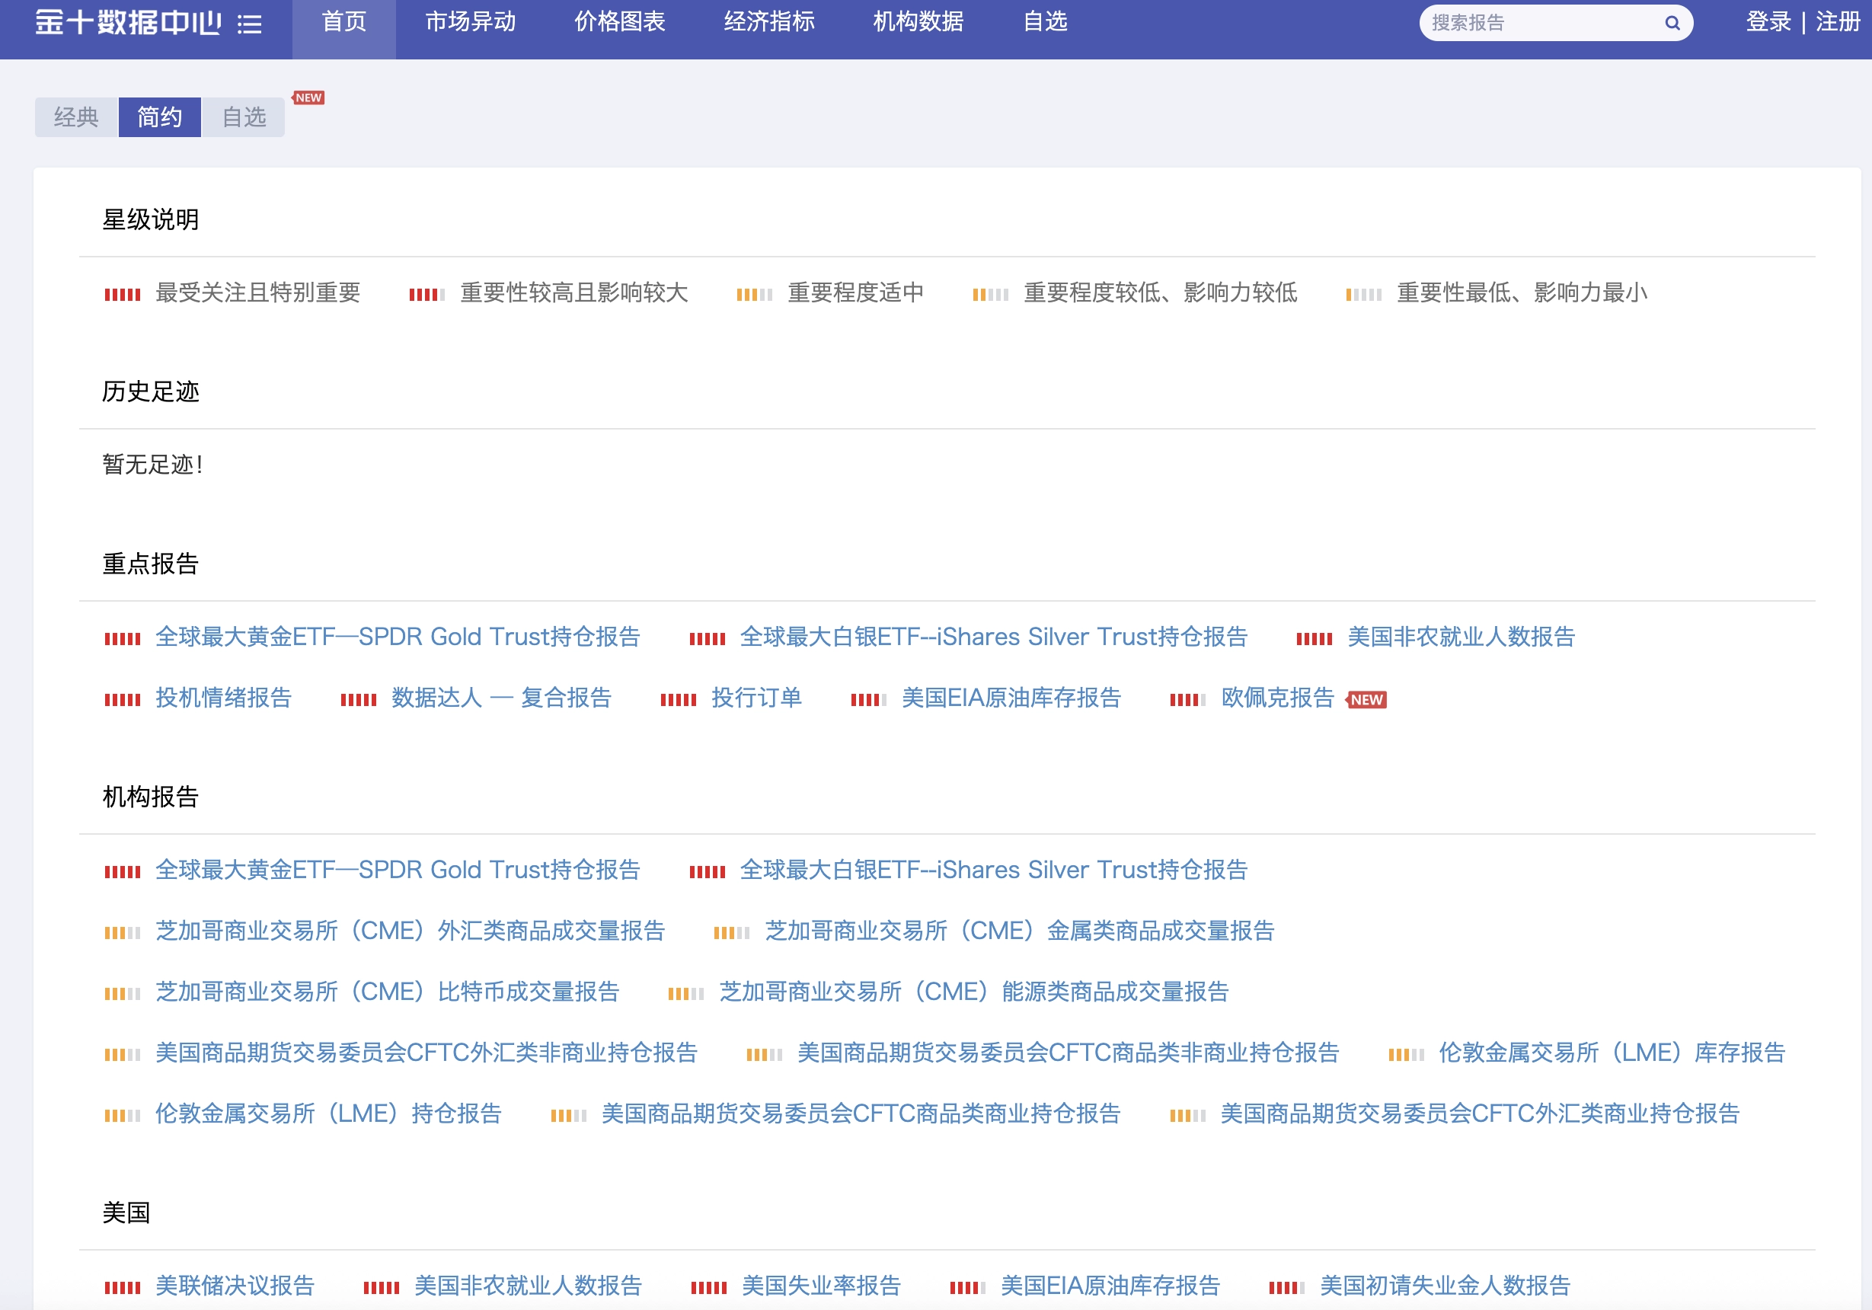Go to the 首页 tab
Viewport: 1872px width, 1310px height.
tap(344, 22)
